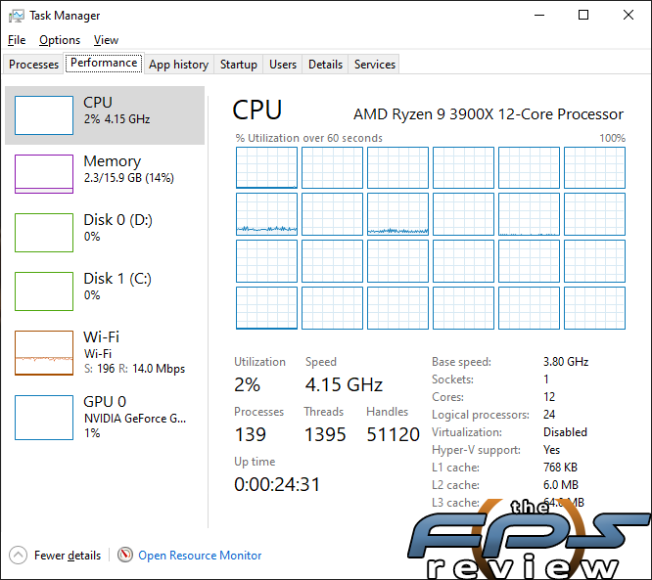Screen dimensions: 652x580
Task: Open the Disk 1 (C:) performance view
Action: click(105, 290)
